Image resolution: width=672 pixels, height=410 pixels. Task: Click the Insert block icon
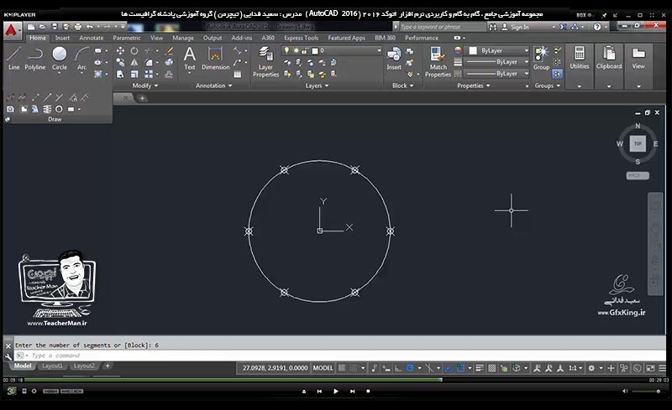pos(394,58)
